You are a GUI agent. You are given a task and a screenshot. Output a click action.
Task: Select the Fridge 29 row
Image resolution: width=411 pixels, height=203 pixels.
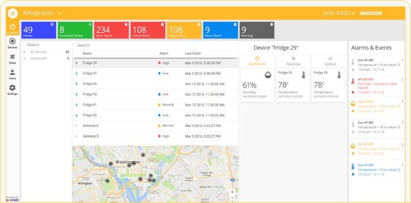[x=156, y=63]
